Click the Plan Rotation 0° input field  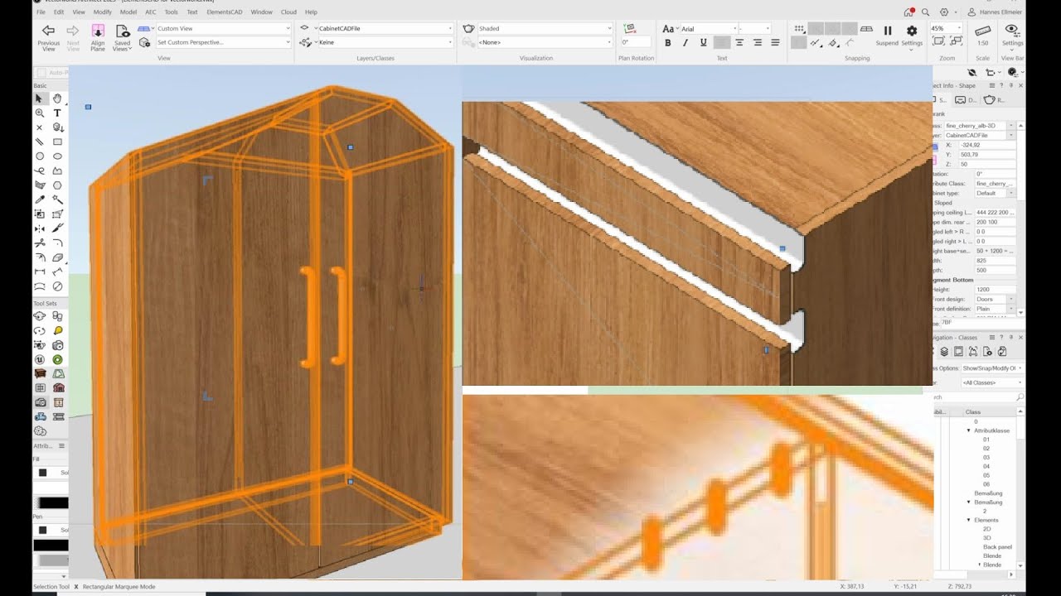coord(637,42)
